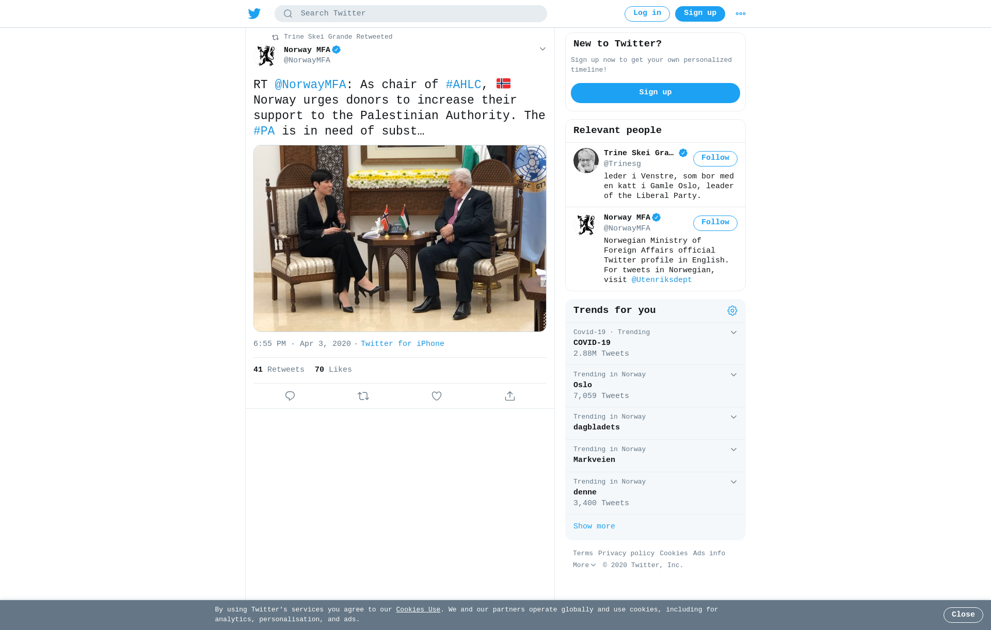Expand the More footer dropdown
991x630 pixels.
584,565
